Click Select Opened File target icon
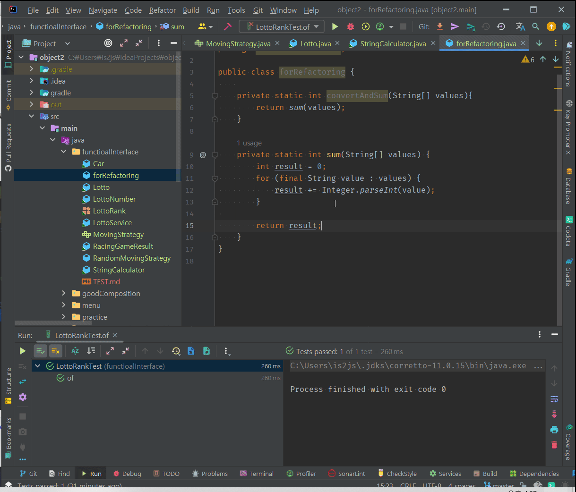 (108, 43)
